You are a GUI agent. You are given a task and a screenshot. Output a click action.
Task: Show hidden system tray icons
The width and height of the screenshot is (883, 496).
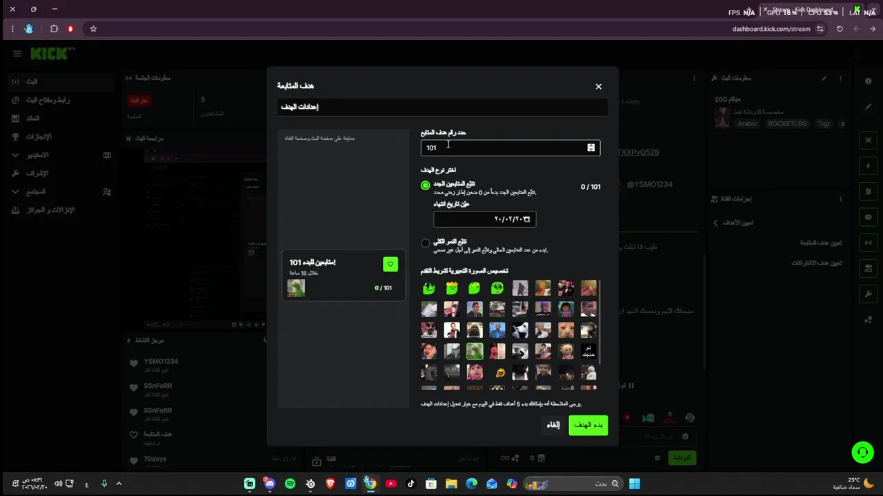pos(119,484)
